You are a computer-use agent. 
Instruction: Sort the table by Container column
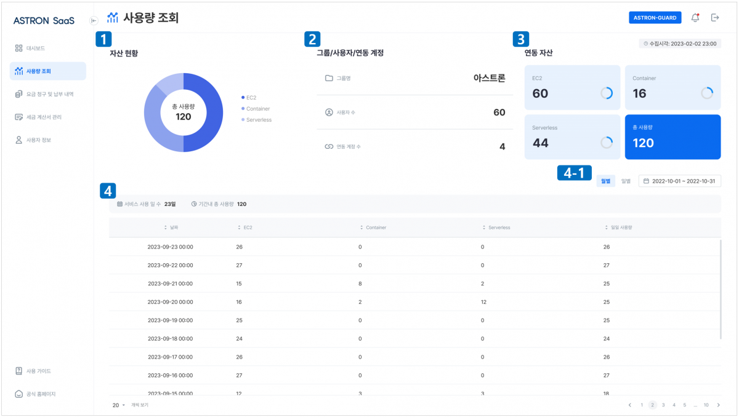[373, 228]
